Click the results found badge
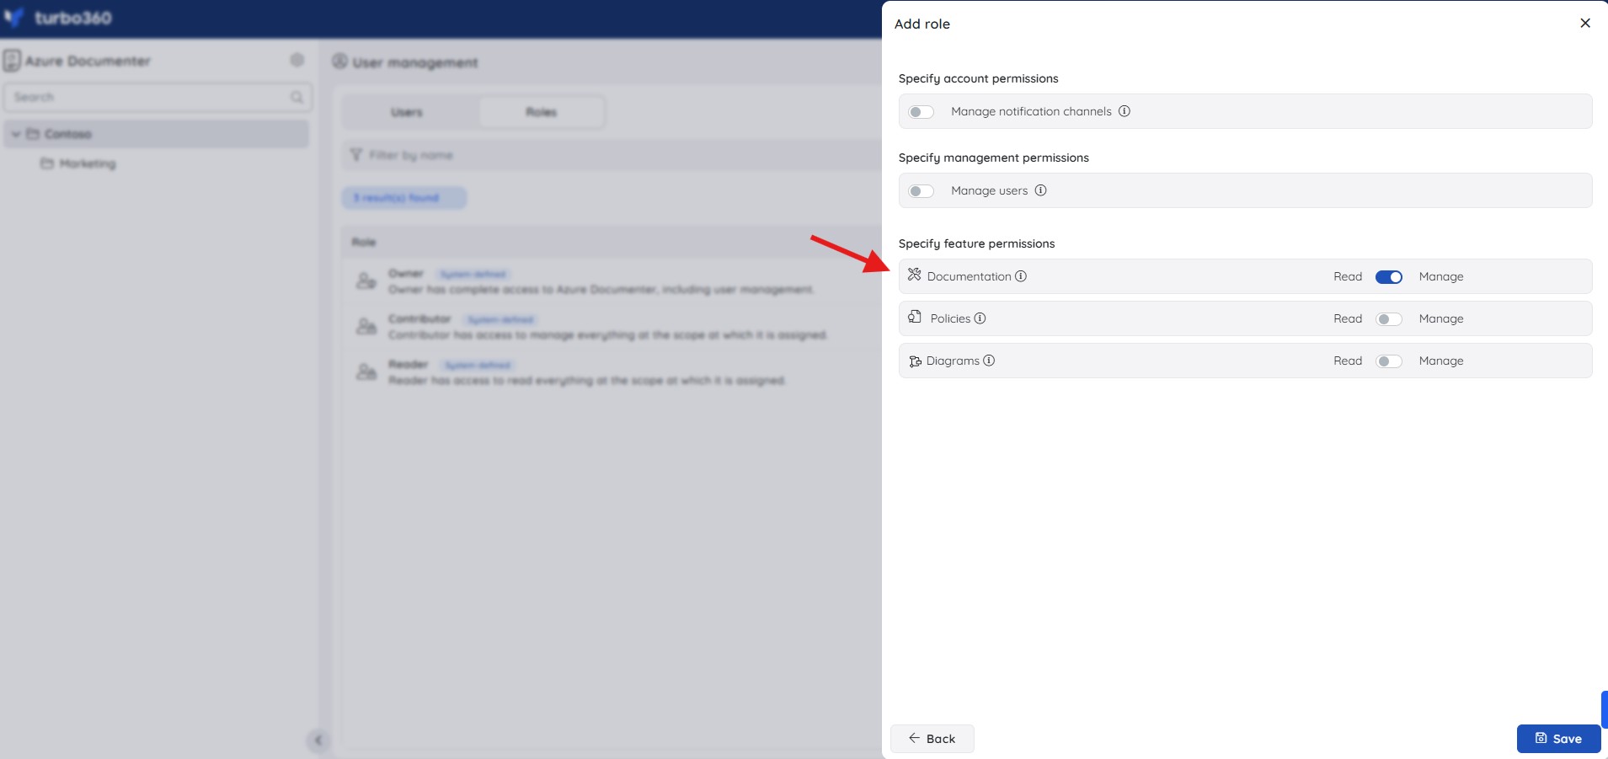Image resolution: width=1608 pixels, height=759 pixels. pos(403,198)
